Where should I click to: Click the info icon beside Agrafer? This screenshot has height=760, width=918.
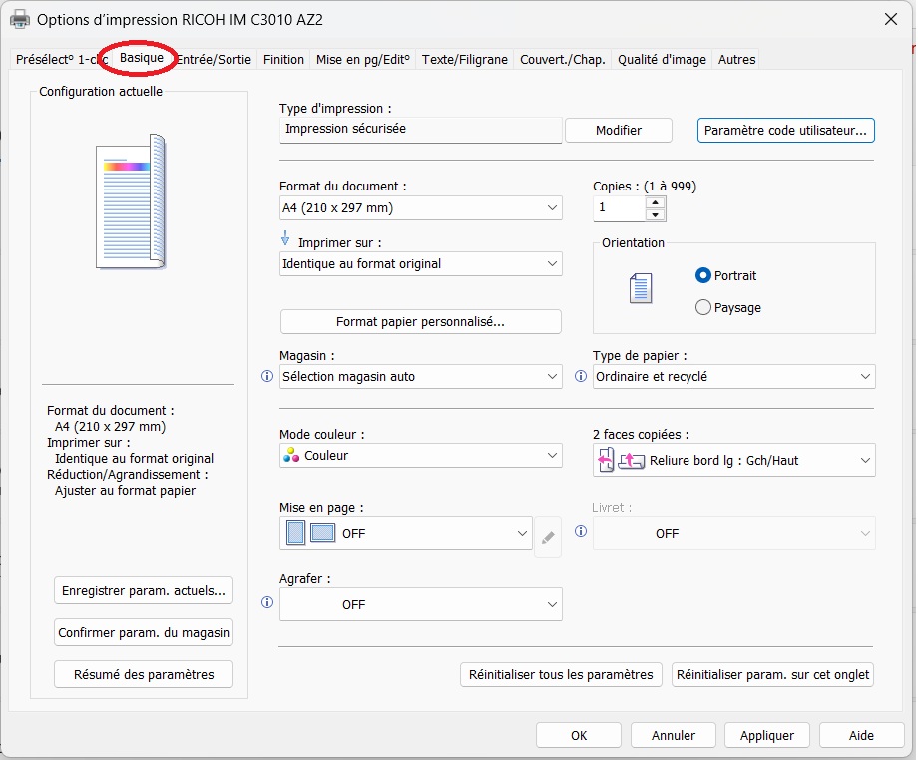pos(266,603)
